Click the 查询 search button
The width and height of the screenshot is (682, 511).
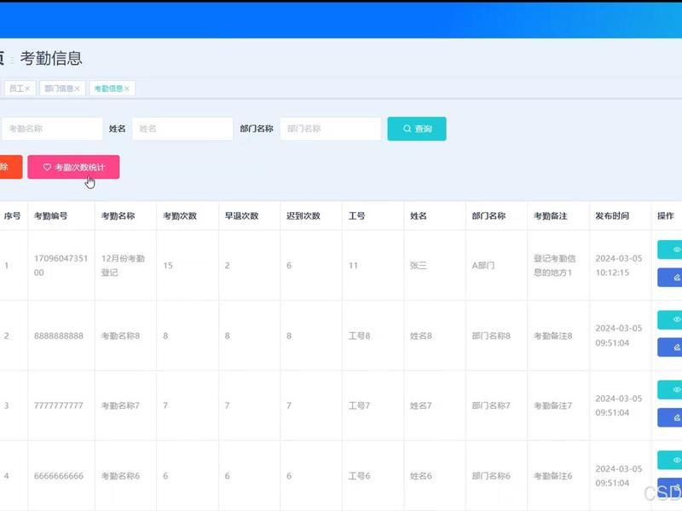pyautogui.click(x=417, y=129)
